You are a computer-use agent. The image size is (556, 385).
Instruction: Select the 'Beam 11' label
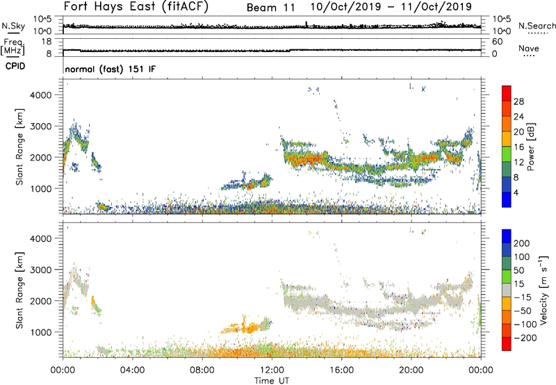point(270,8)
